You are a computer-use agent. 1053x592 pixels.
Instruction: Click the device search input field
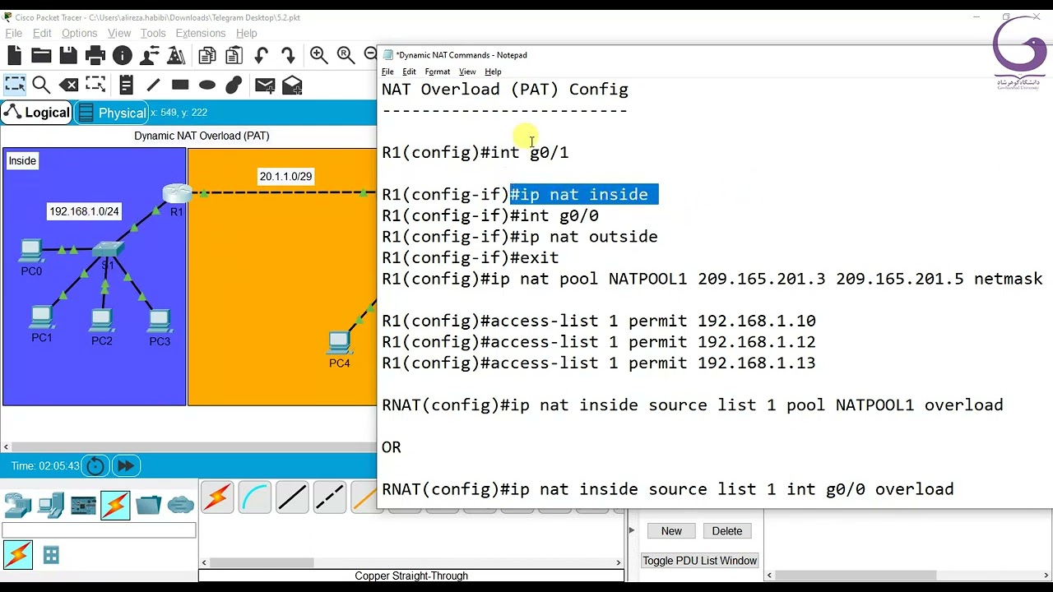pos(99,531)
